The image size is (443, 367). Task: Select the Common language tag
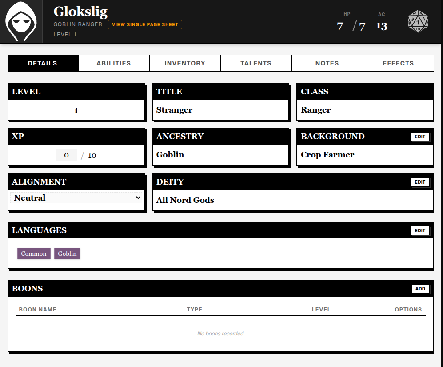tap(34, 254)
